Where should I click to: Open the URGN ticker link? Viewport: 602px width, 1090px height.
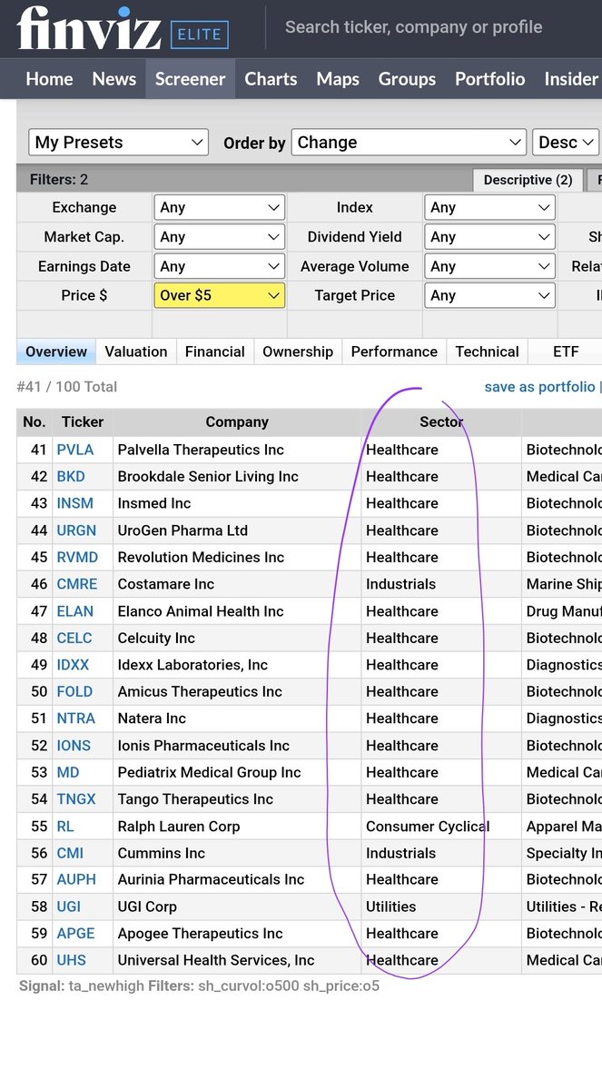[76, 530]
